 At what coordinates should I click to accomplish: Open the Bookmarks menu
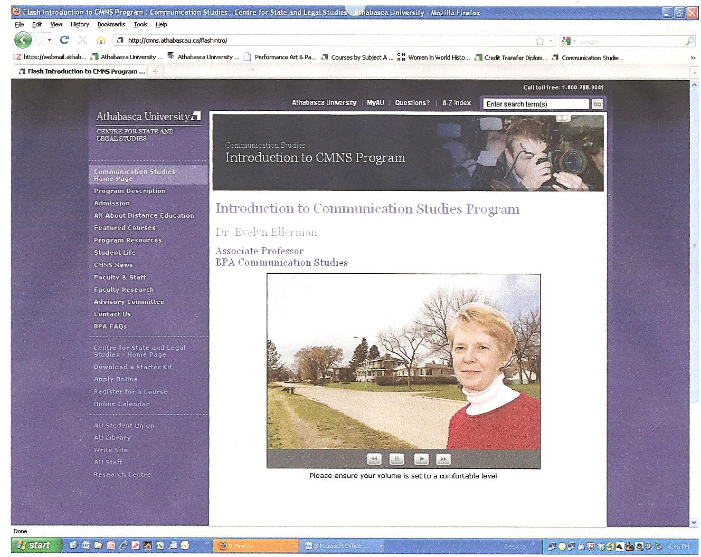(x=111, y=24)
